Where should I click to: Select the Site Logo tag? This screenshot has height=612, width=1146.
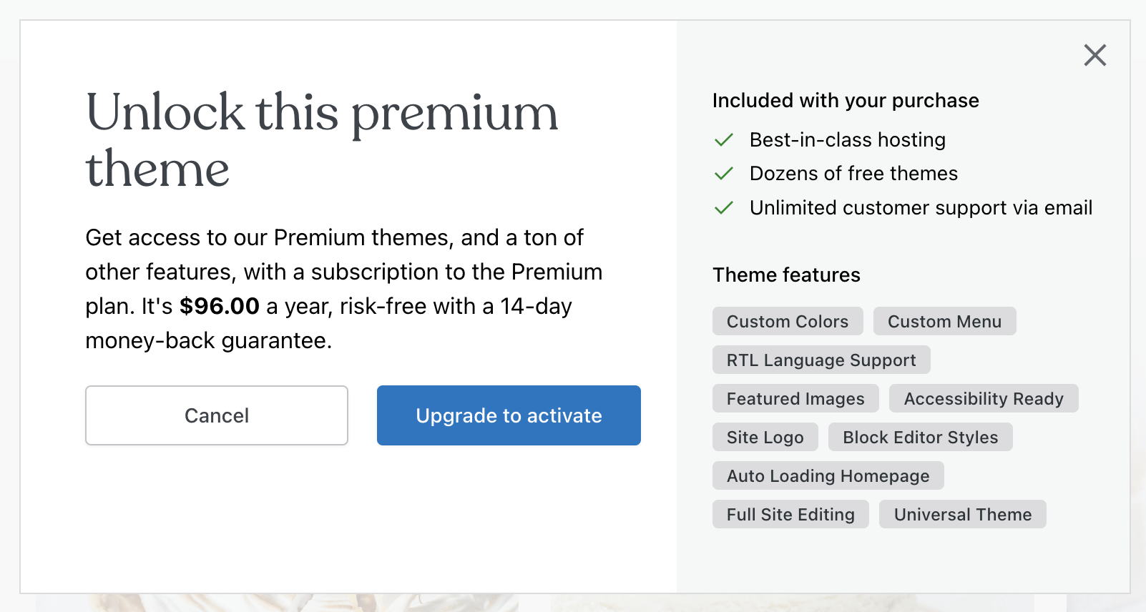765,437
